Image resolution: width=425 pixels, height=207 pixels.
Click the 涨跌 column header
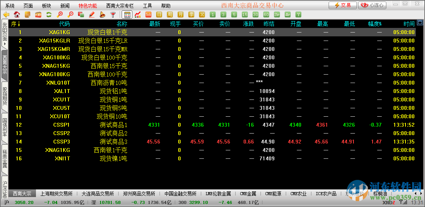coord(249,24)
